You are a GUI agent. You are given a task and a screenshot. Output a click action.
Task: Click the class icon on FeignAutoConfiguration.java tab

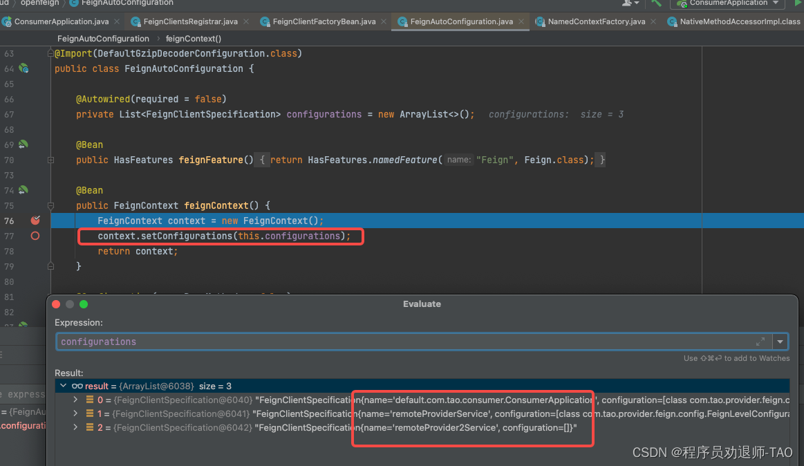click(402, 21)
